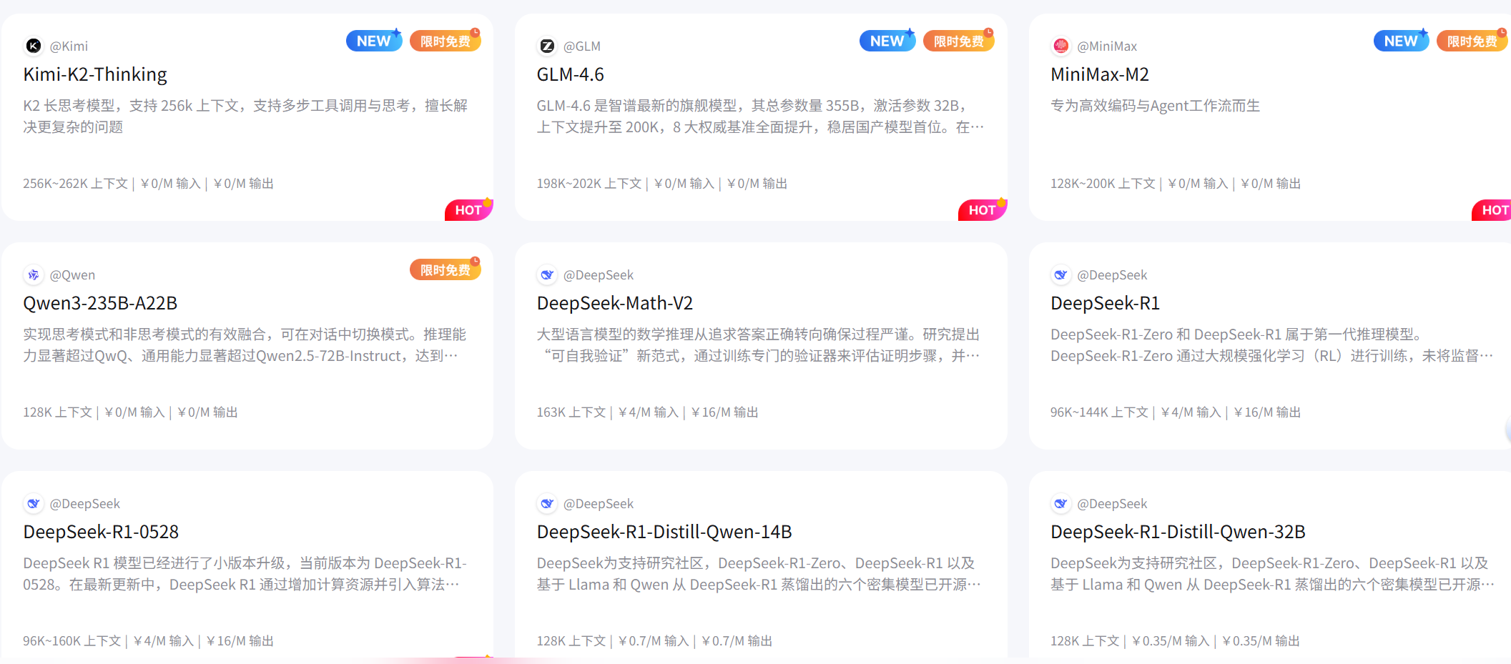The image size is (1511, 664).
Task: Click the 96K~160K 上下文 pricing line
Action: [x=148, y=641]
